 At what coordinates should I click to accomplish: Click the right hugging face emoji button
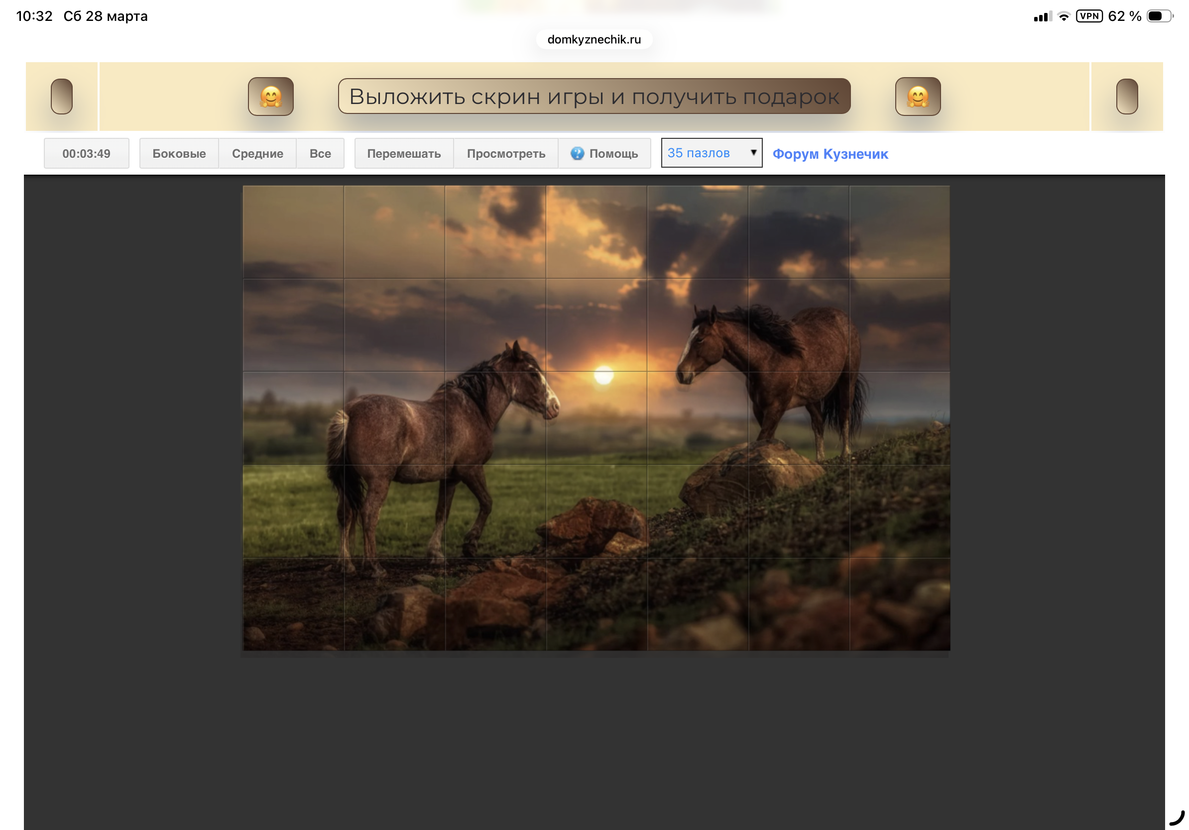(917, 96)
